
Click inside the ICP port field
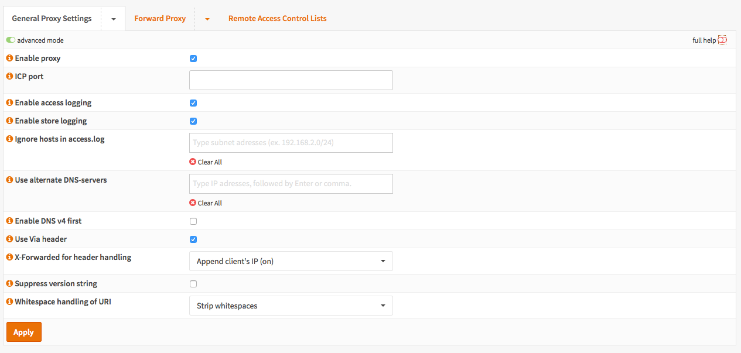point(291,80)
